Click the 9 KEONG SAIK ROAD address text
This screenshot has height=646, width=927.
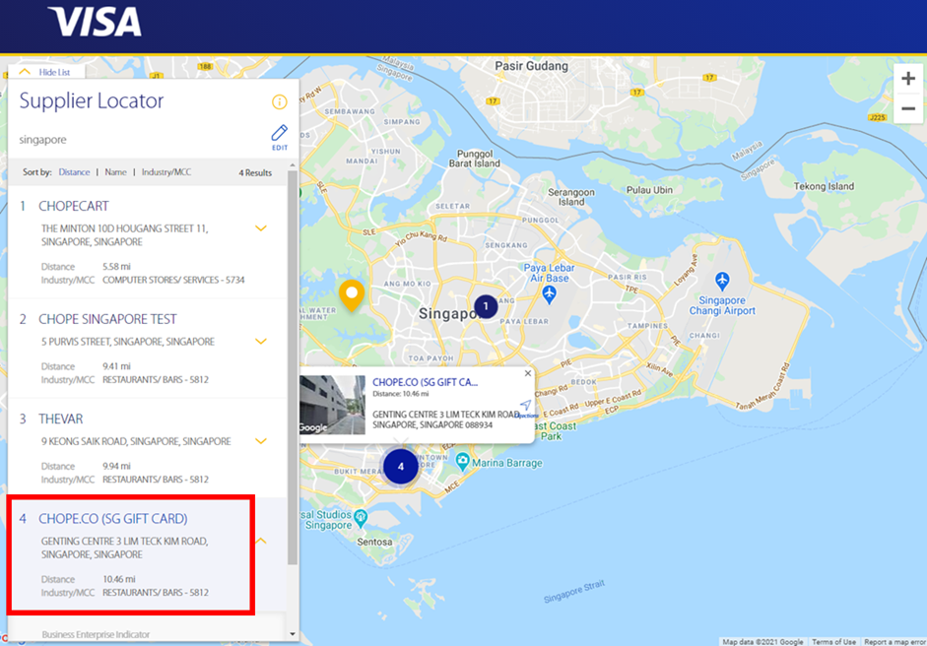[x=136, y=441]
